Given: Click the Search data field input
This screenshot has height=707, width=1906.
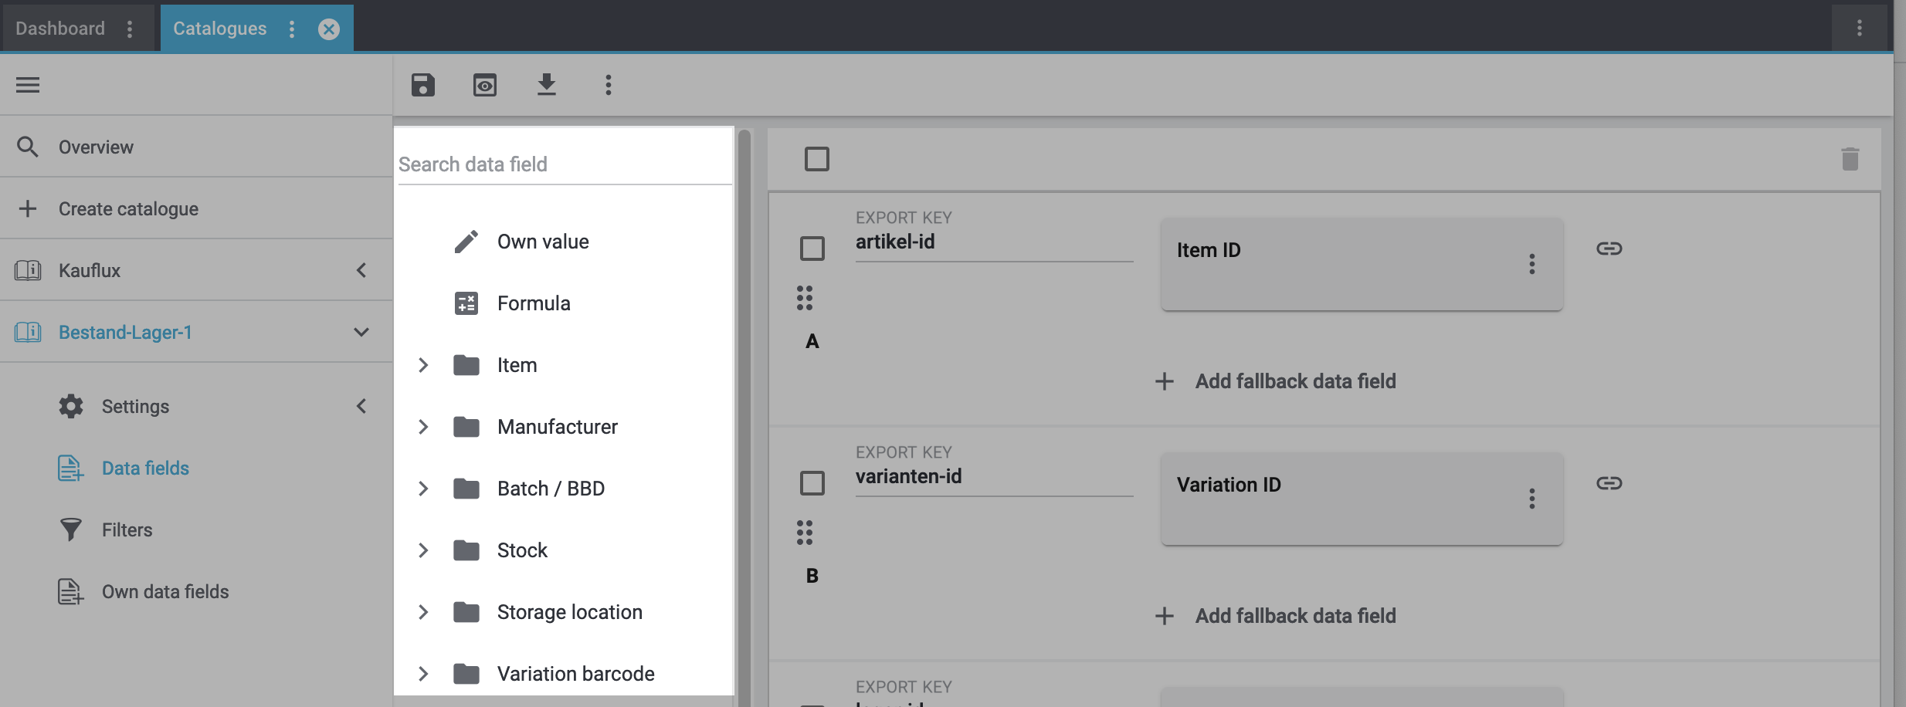Looking at the screenshot, I should pyautogui.click(x=564, y=164).
